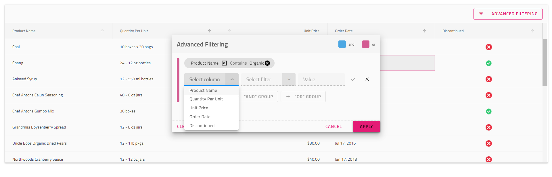The height and width of the screenshot is (177, 552).
Task: Choose Order Date from column list
Action: coord(200,117)
